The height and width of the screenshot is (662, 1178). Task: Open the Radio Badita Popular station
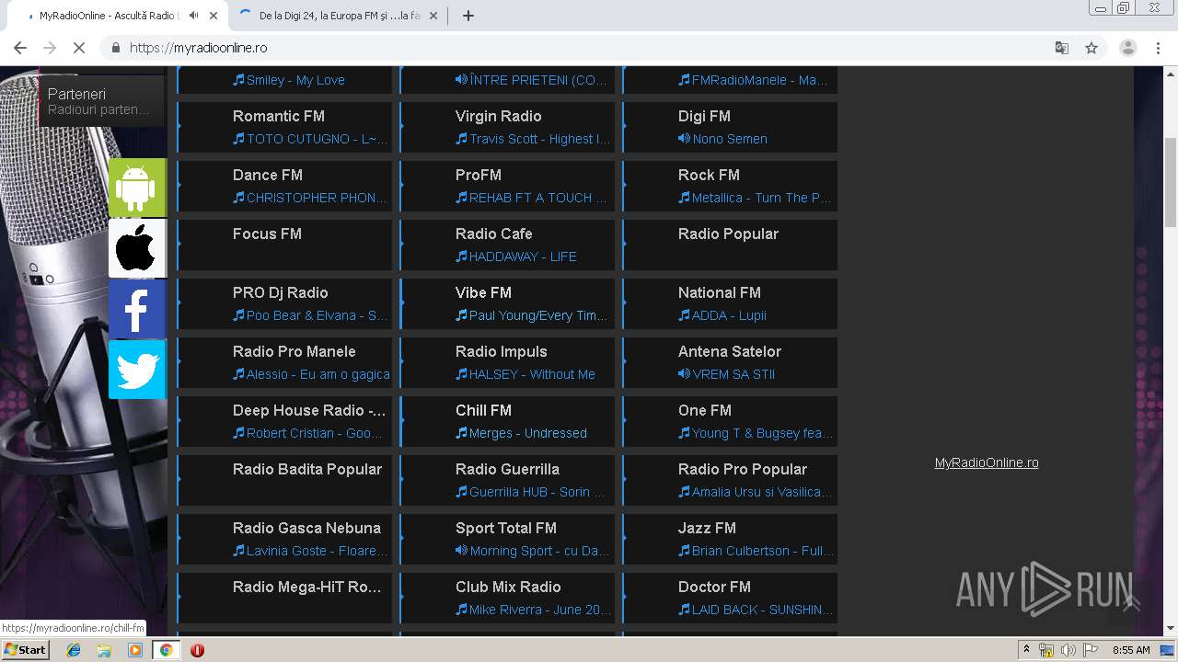click(x=284, y=480)
